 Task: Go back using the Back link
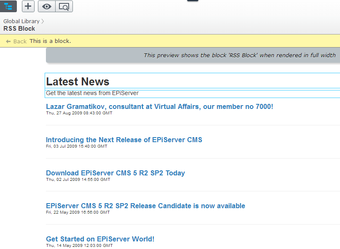click(x=20, y=41)
